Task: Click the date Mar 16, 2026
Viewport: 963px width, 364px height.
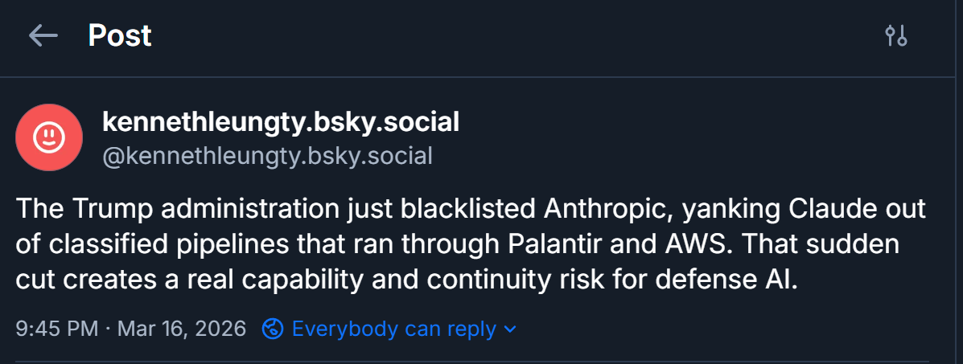Action: [x=182, y=329]
